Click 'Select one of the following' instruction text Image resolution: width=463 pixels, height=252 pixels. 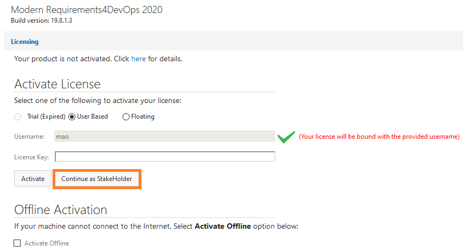pyautogui.click(x=98, y=101)
